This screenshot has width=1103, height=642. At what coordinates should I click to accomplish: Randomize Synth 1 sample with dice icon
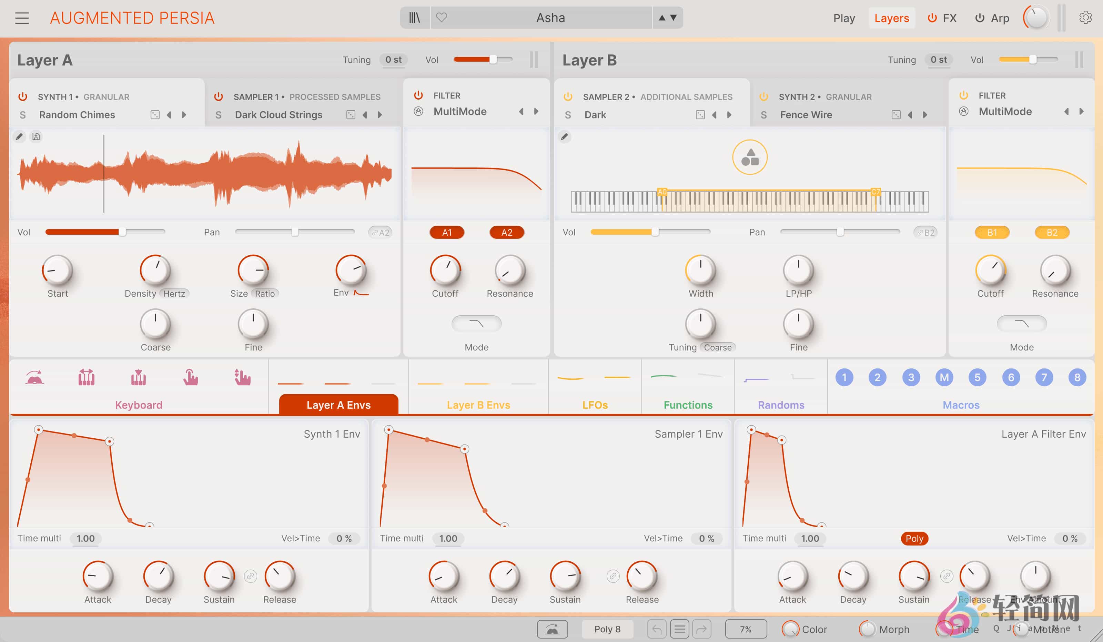(x=155, y=115)
